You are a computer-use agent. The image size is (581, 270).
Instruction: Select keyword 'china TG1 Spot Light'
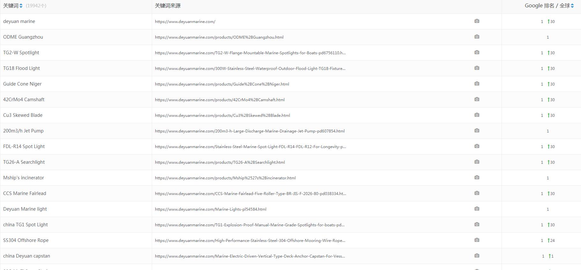(26, 225)
